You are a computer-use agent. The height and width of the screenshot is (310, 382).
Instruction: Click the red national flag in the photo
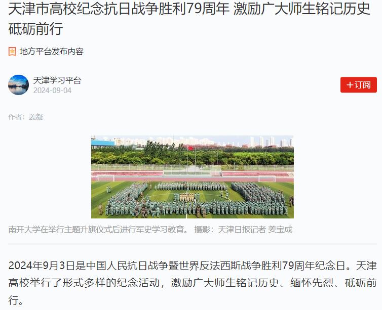190,148
